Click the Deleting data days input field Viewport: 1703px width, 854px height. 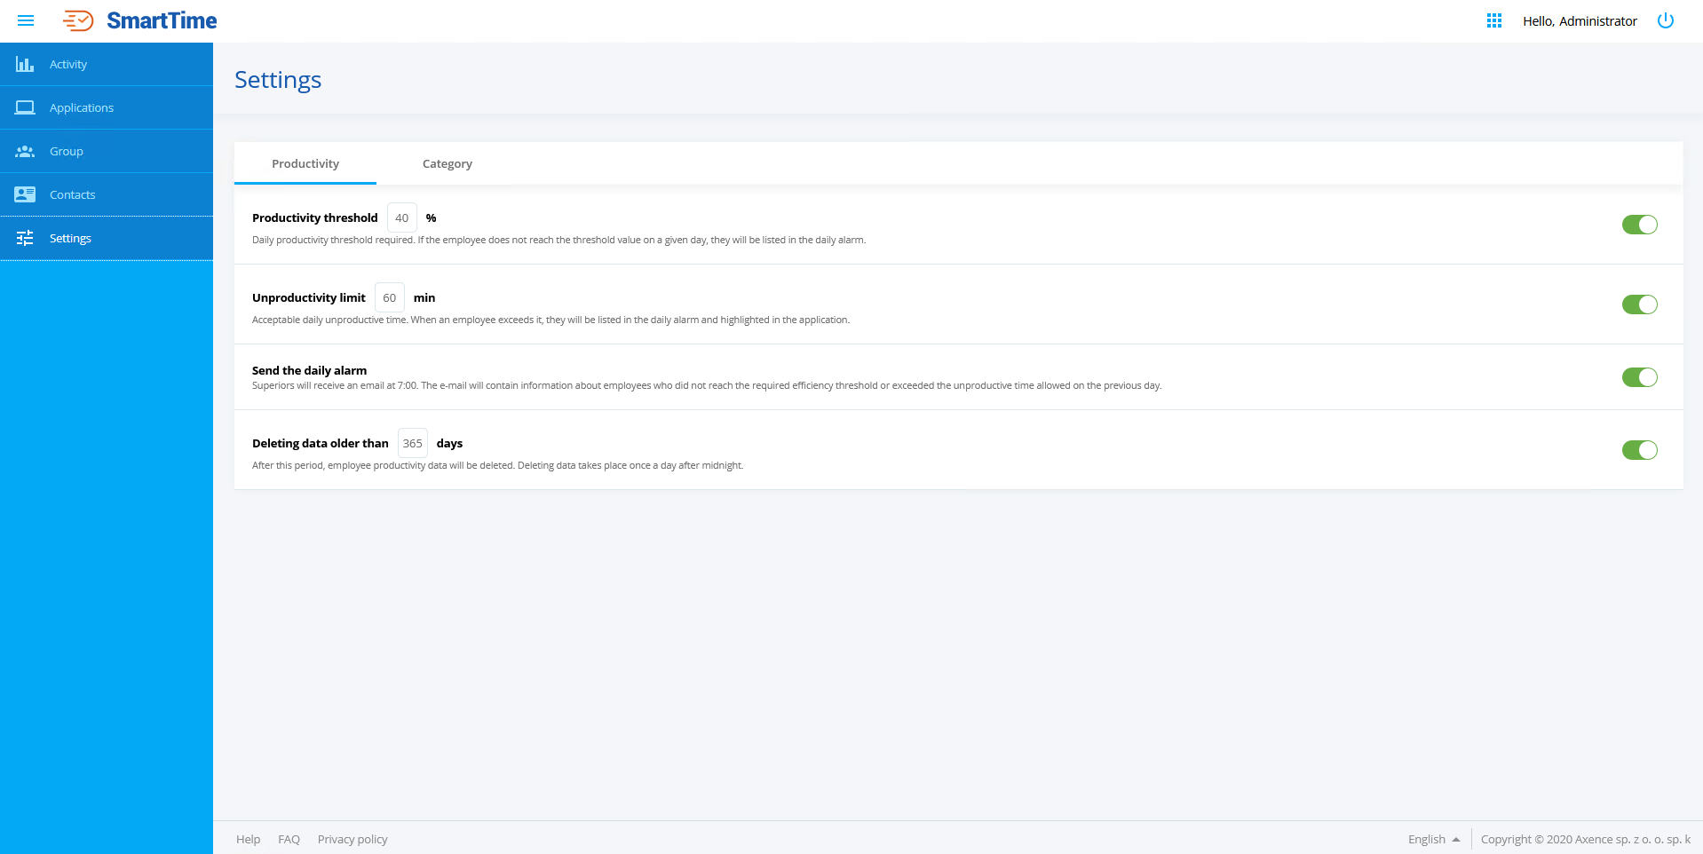click(x=412, y=443)
